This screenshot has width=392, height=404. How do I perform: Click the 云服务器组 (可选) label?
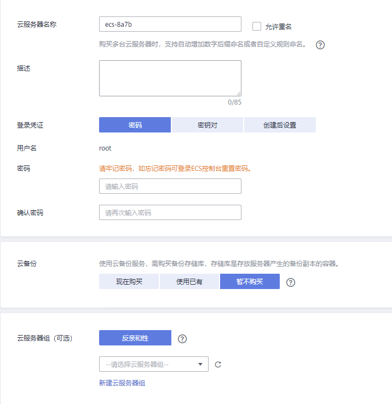point(44,338)
